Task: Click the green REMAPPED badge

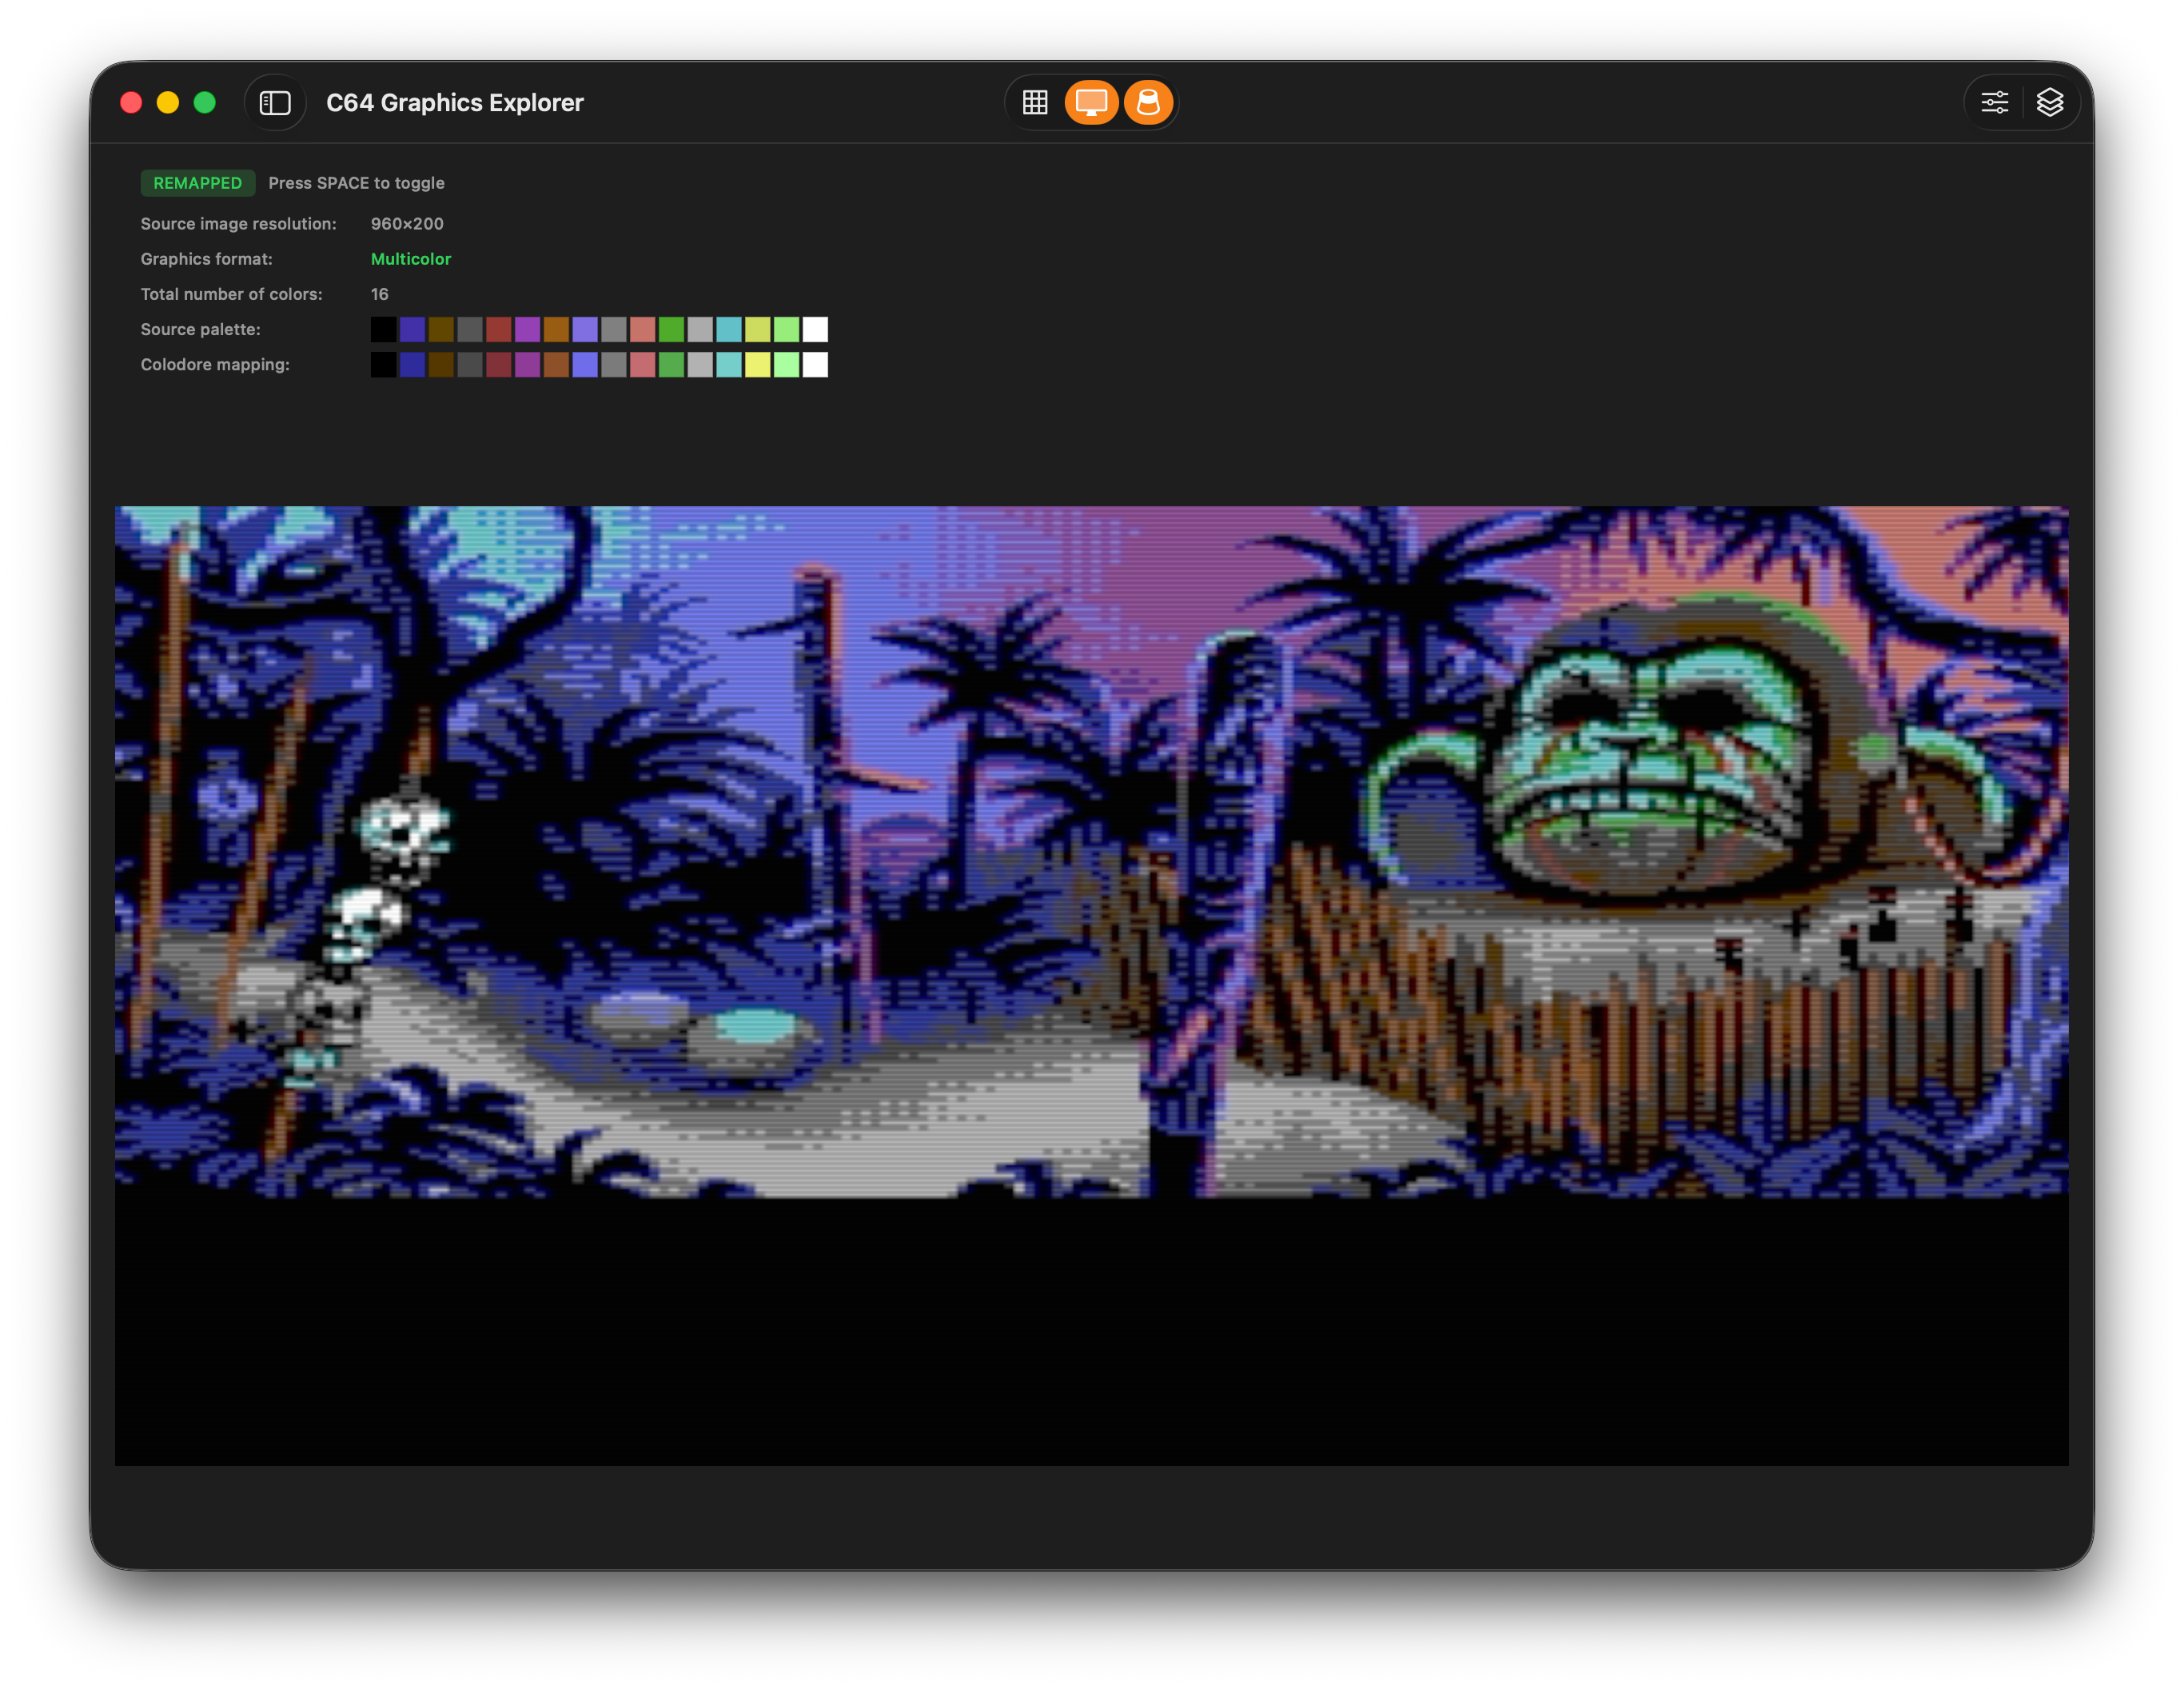Action: pos(197,183)
